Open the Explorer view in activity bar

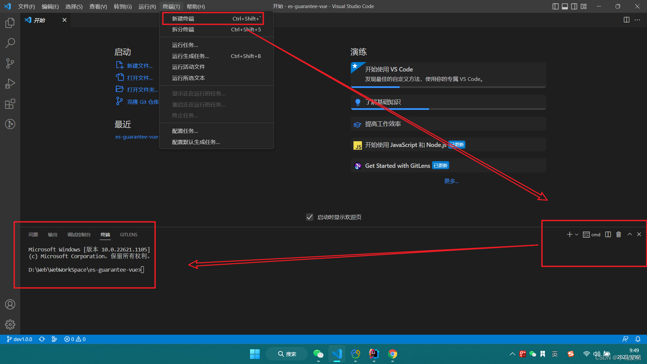pos(10,23)
